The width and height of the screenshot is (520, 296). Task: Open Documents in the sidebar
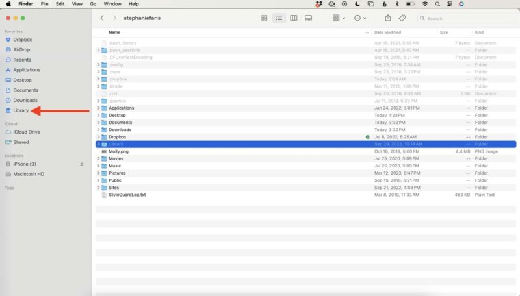click(x=25, y=90)
